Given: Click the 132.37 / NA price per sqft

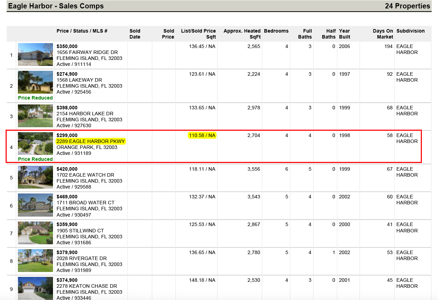Looking at the screenshot, I should 202,197.
